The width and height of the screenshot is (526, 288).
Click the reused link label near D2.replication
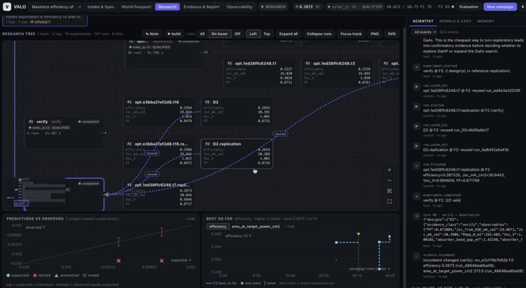pos(280,134)
